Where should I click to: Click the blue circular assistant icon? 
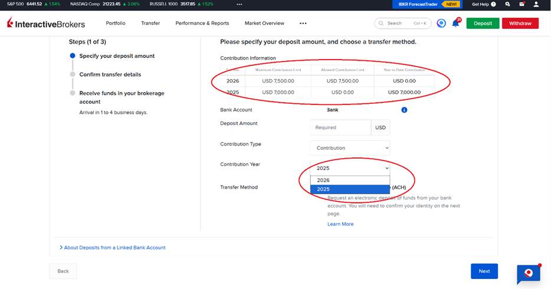tap(441, 24)
